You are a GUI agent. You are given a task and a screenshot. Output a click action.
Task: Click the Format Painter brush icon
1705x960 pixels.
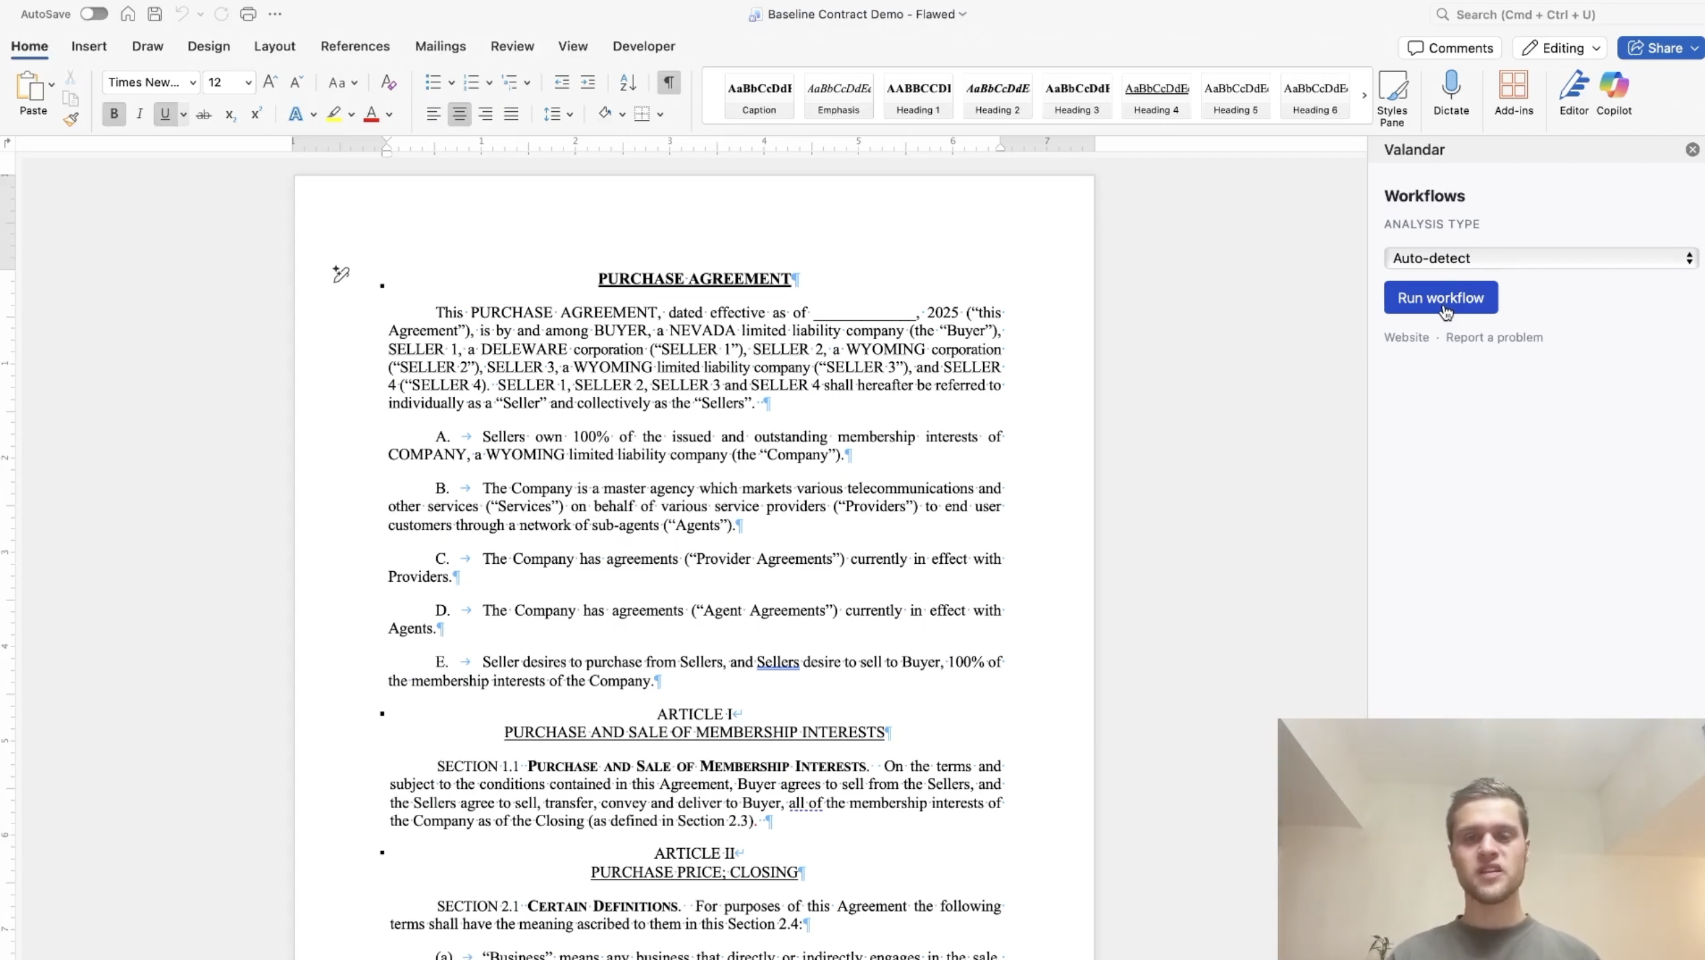tap(71, 120)
